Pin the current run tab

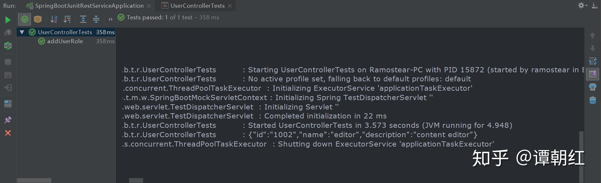click(x=8, y=120)
